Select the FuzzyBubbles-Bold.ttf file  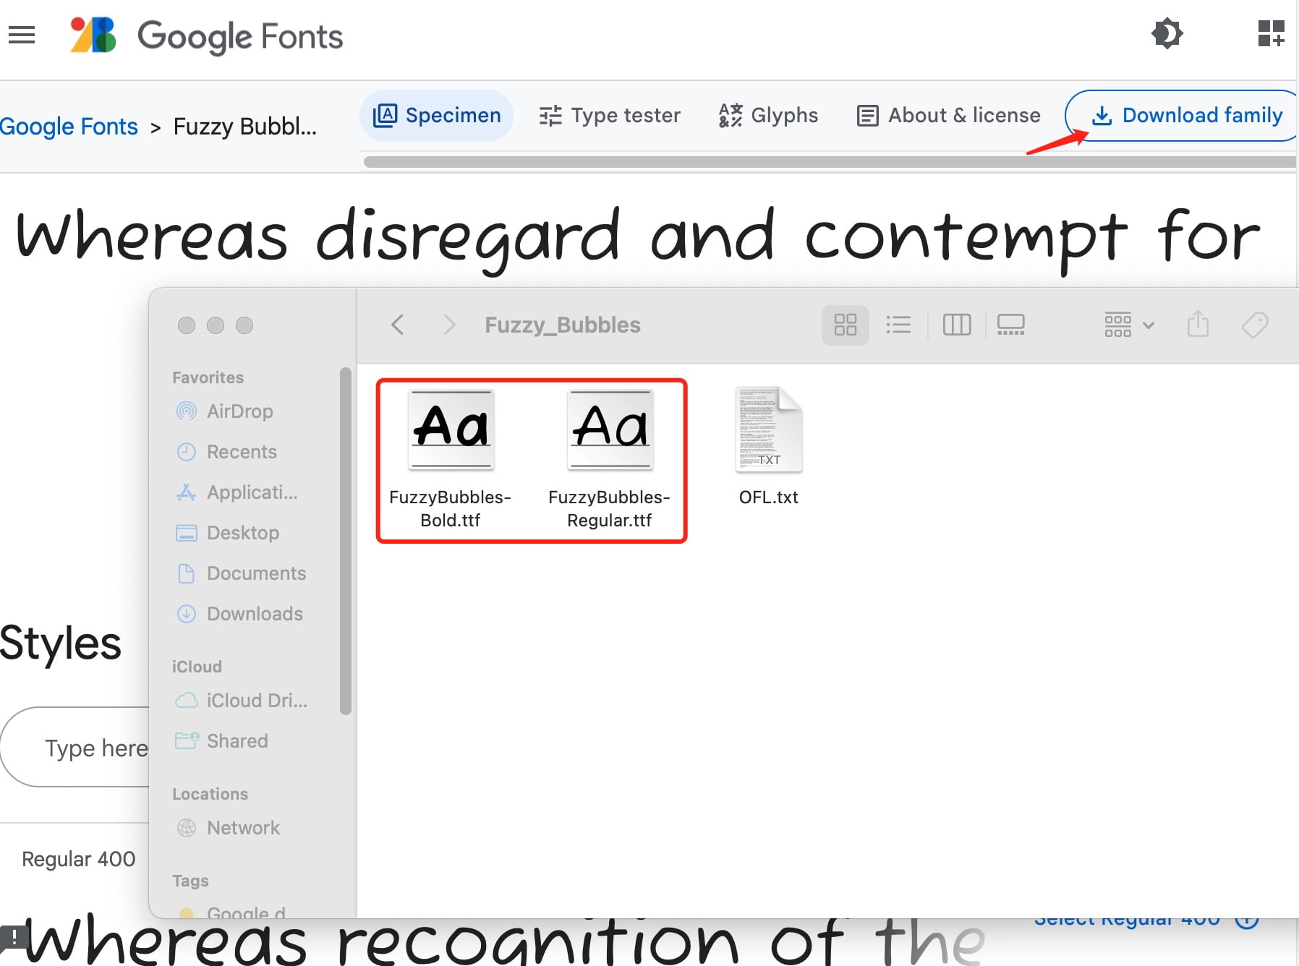pos(451,460)
